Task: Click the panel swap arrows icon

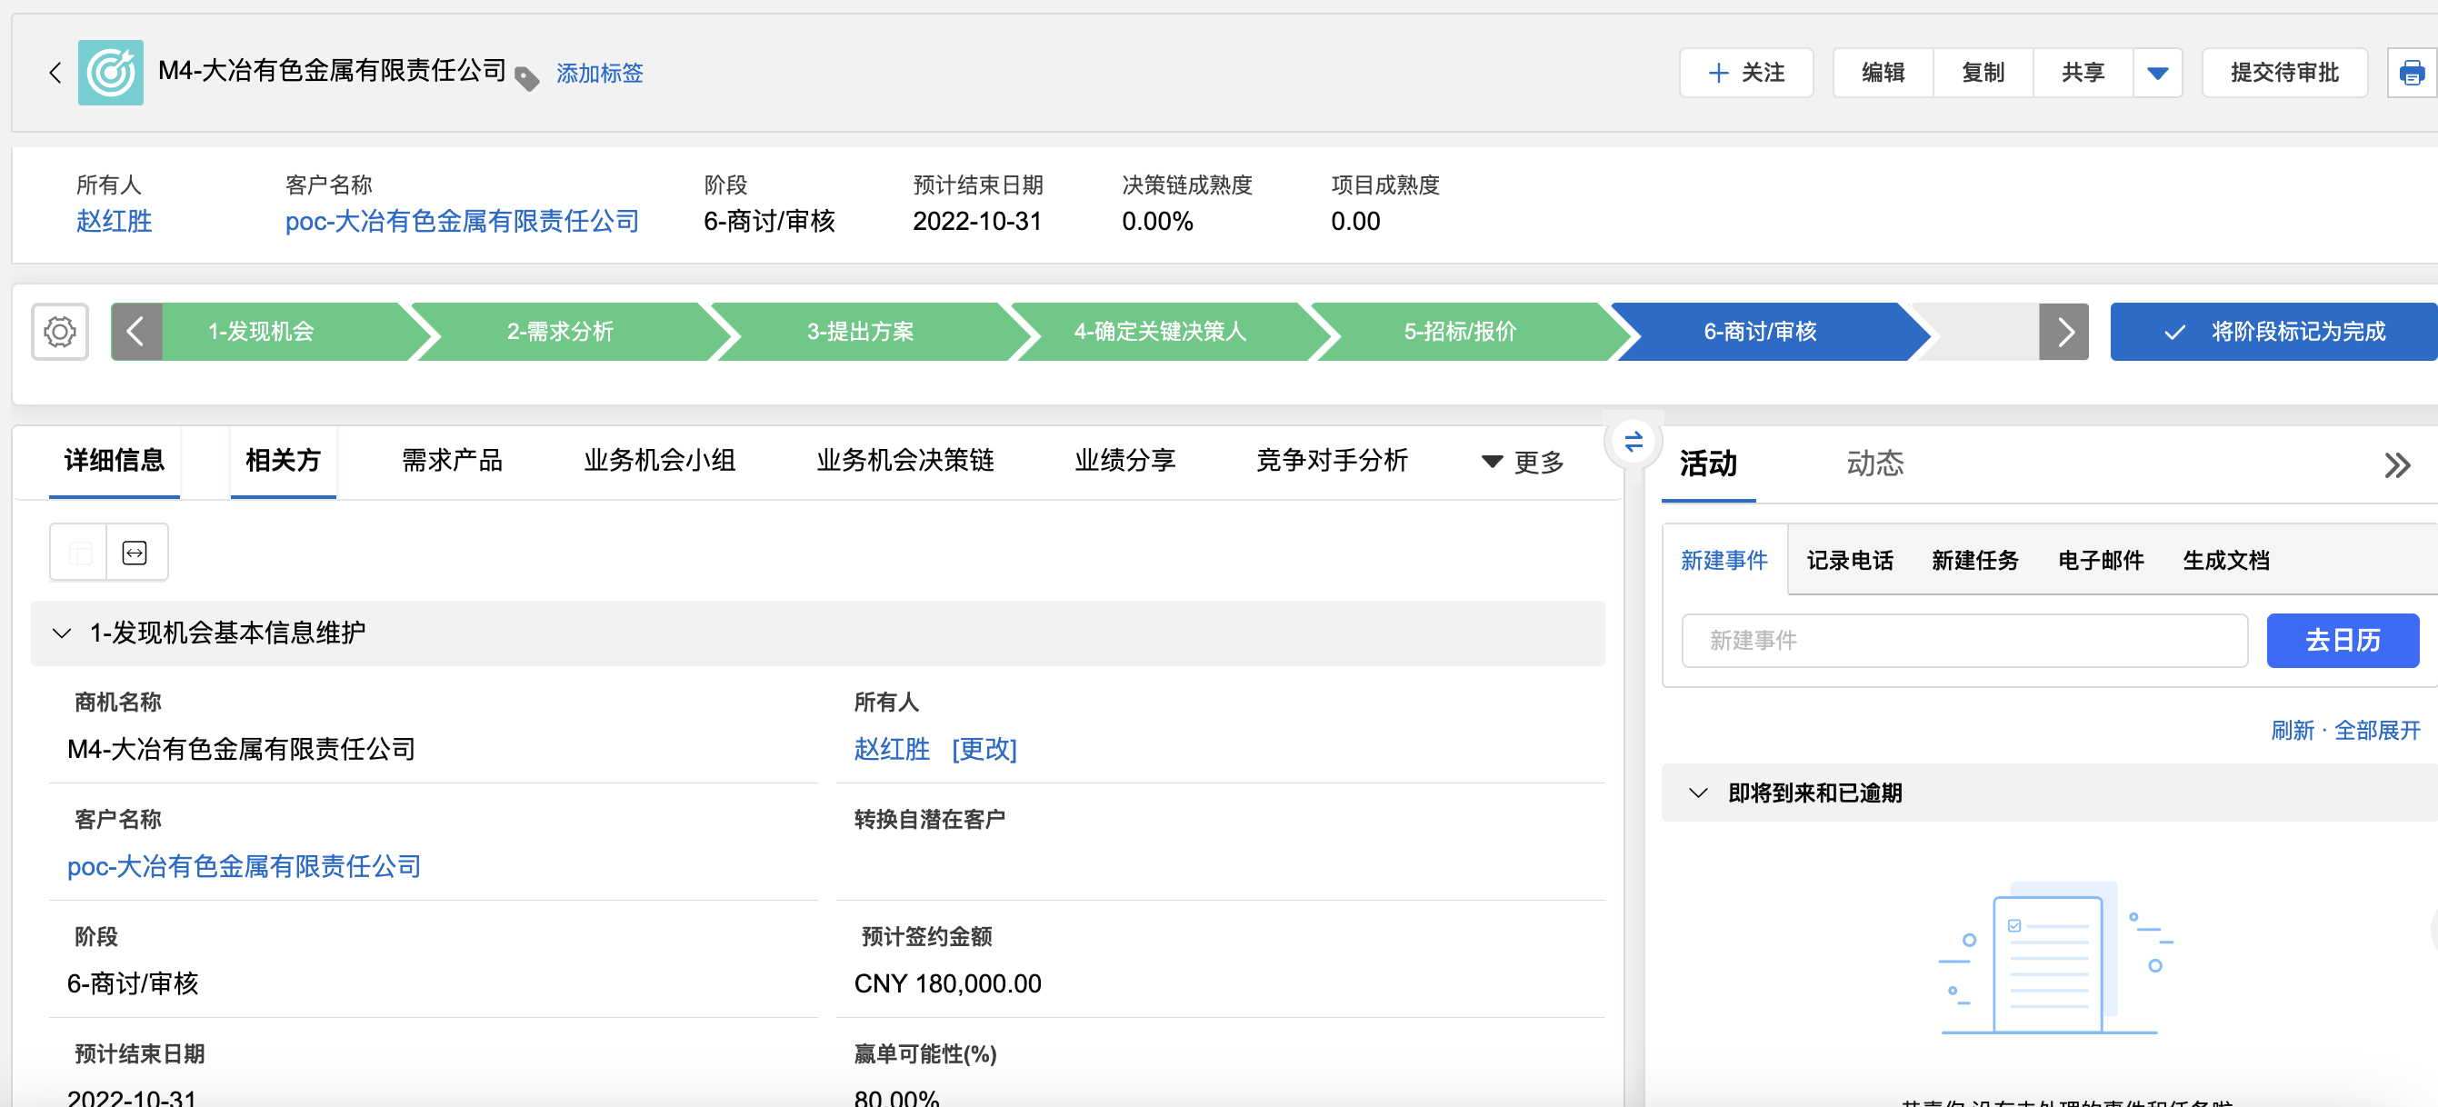Action: (x=1633, y=442)
